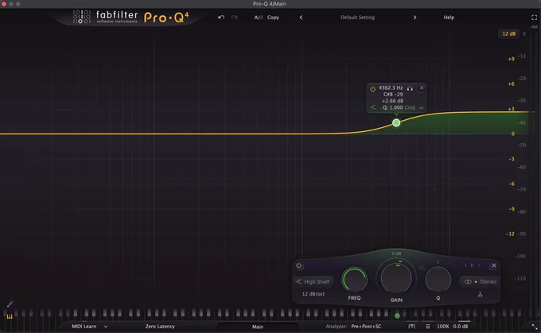Screen dimensions: 541x333
Task: Click the Q knob
Action: point(438,280)
